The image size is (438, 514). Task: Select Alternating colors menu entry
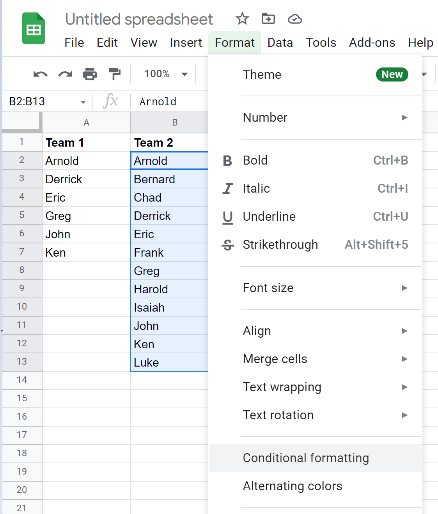click(x=293, y=486)
